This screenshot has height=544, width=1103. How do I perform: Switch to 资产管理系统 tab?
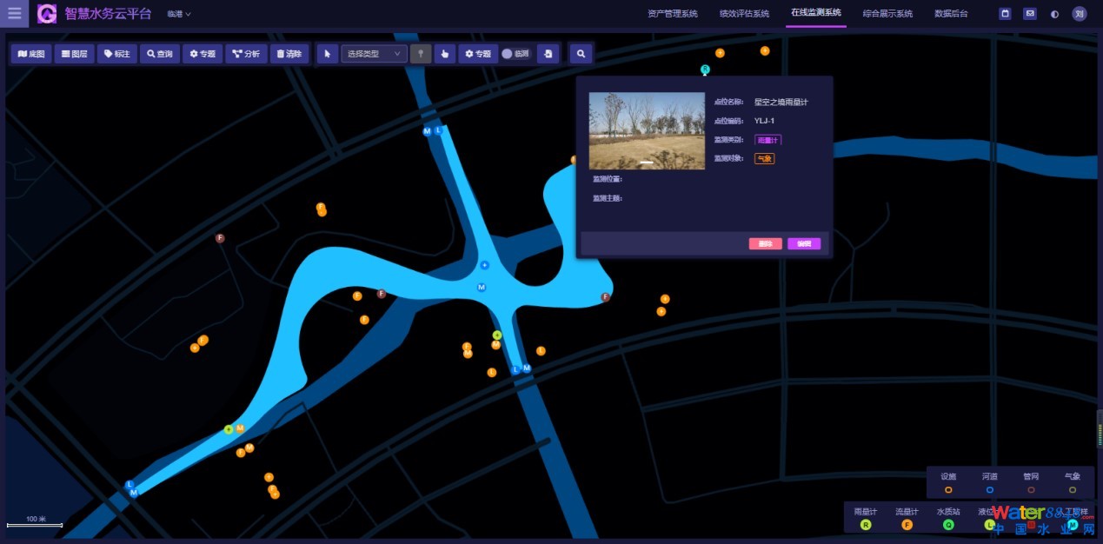click(x=672, y=14)
